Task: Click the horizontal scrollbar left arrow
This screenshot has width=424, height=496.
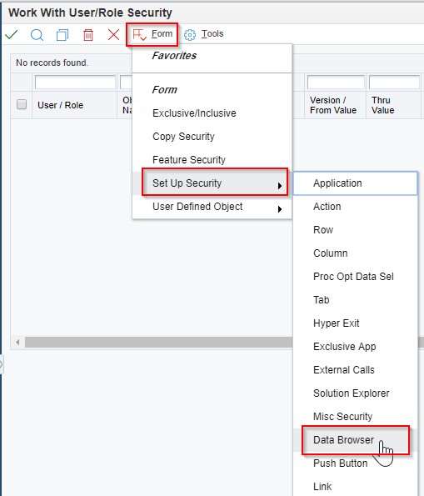Action: [17, 342]
